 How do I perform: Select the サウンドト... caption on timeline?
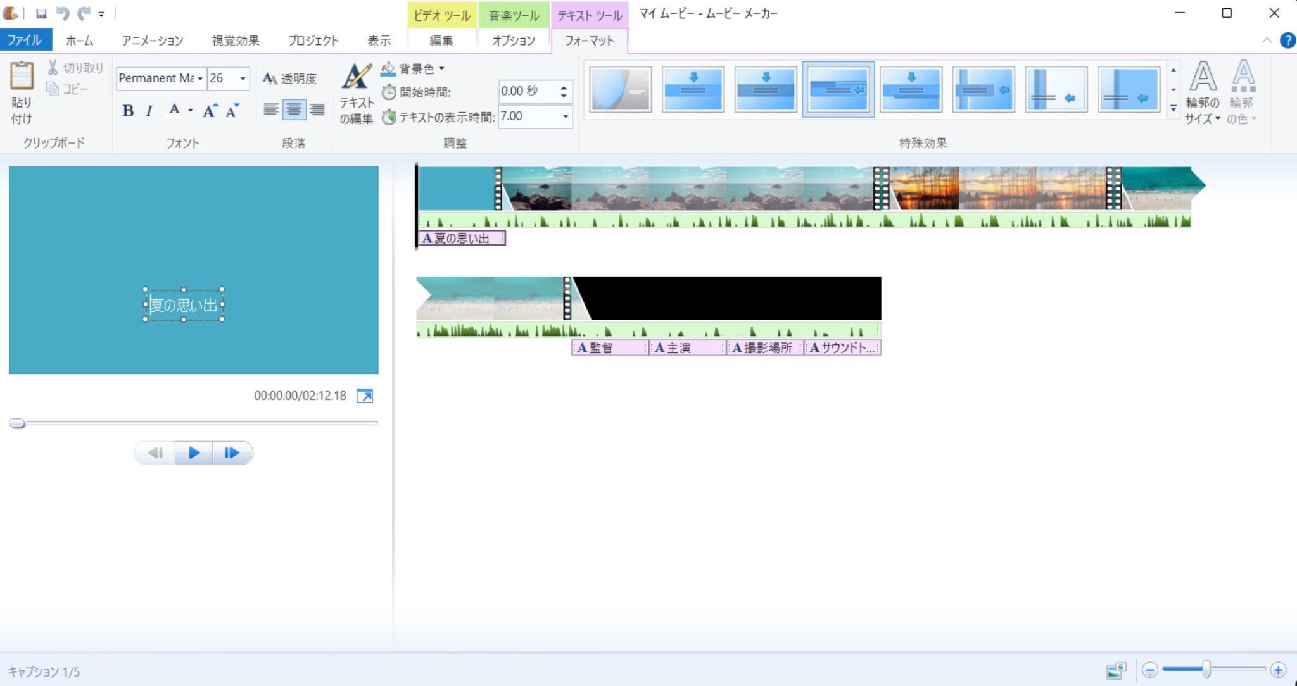pos(842,347)
